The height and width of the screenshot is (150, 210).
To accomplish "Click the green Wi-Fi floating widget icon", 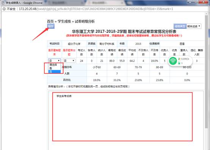I will [x=173, y=61].
